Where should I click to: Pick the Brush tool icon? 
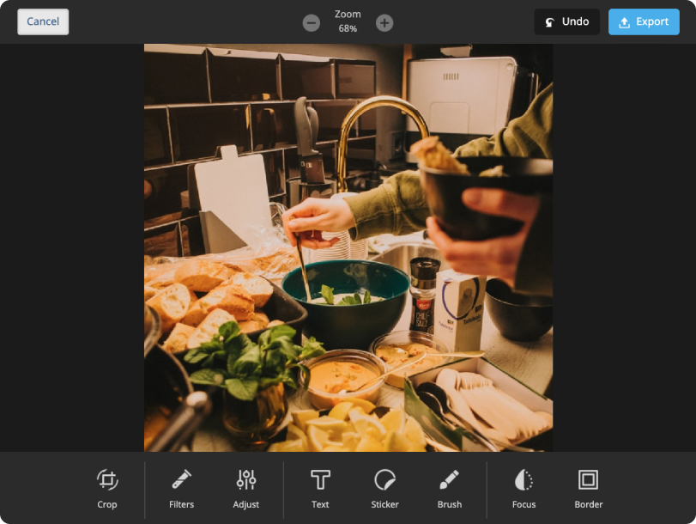point(449,479)
